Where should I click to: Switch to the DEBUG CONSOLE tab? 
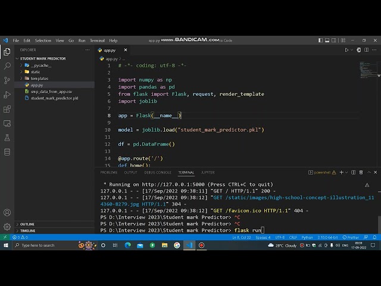158,172
